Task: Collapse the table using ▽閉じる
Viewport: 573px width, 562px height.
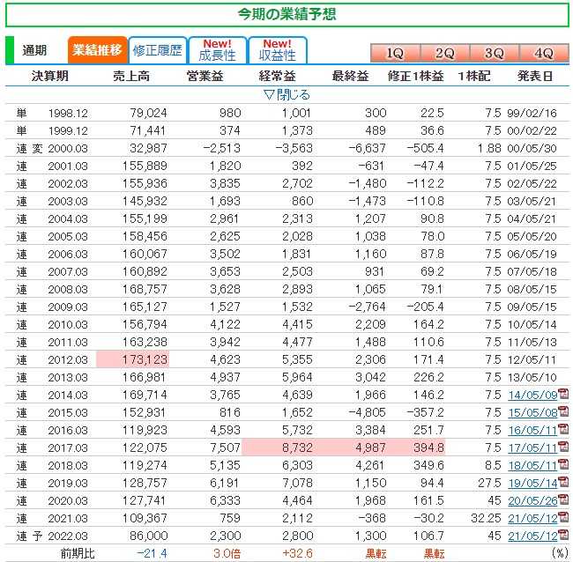Action: [286, 94]
